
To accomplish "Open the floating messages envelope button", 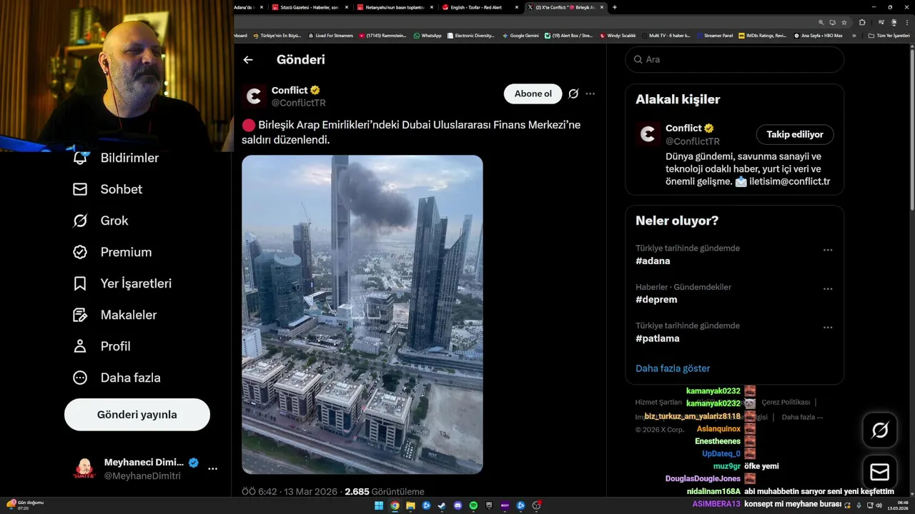I will pos(880,473).
